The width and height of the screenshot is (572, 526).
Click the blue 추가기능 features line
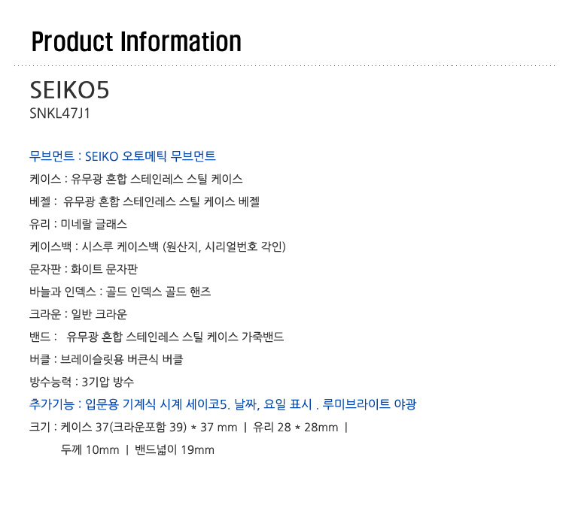[223, 404]
